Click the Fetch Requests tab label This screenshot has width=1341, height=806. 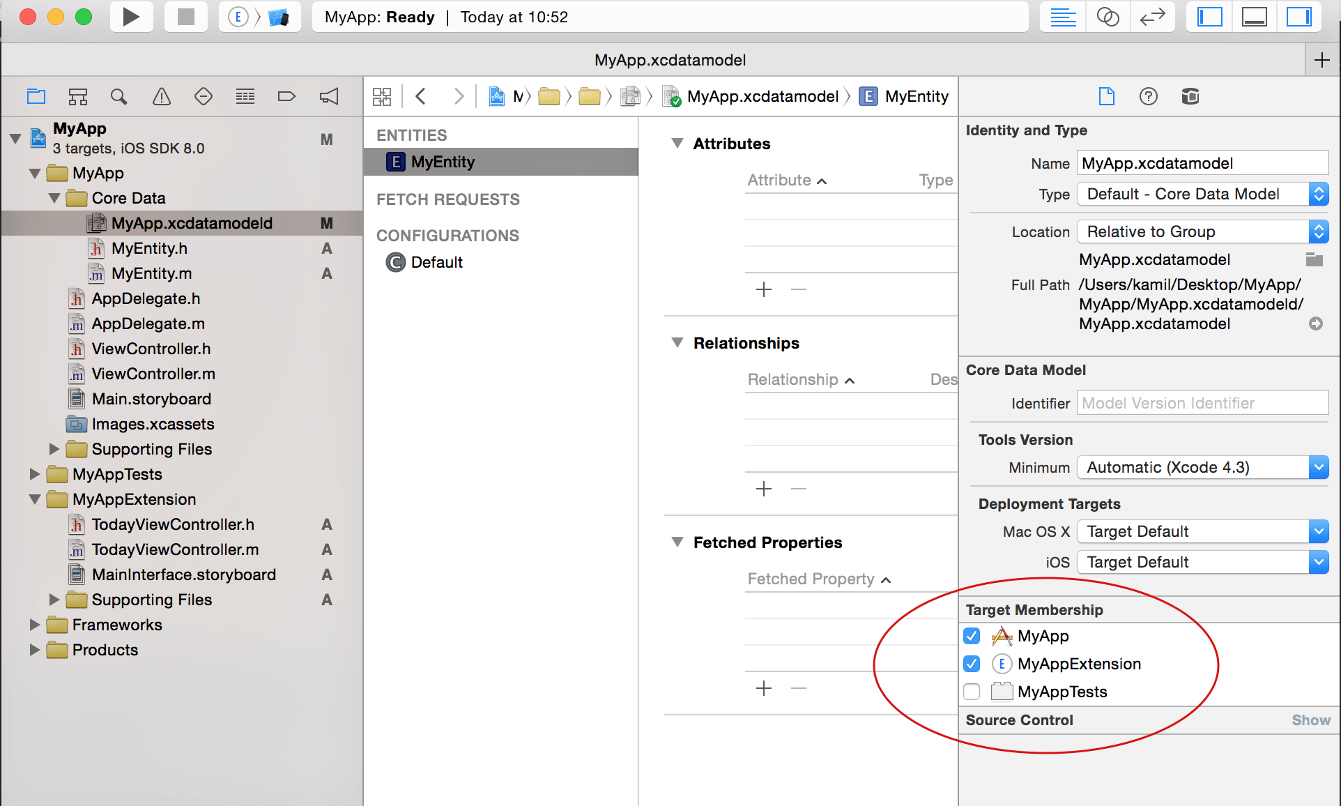[448, 199]
